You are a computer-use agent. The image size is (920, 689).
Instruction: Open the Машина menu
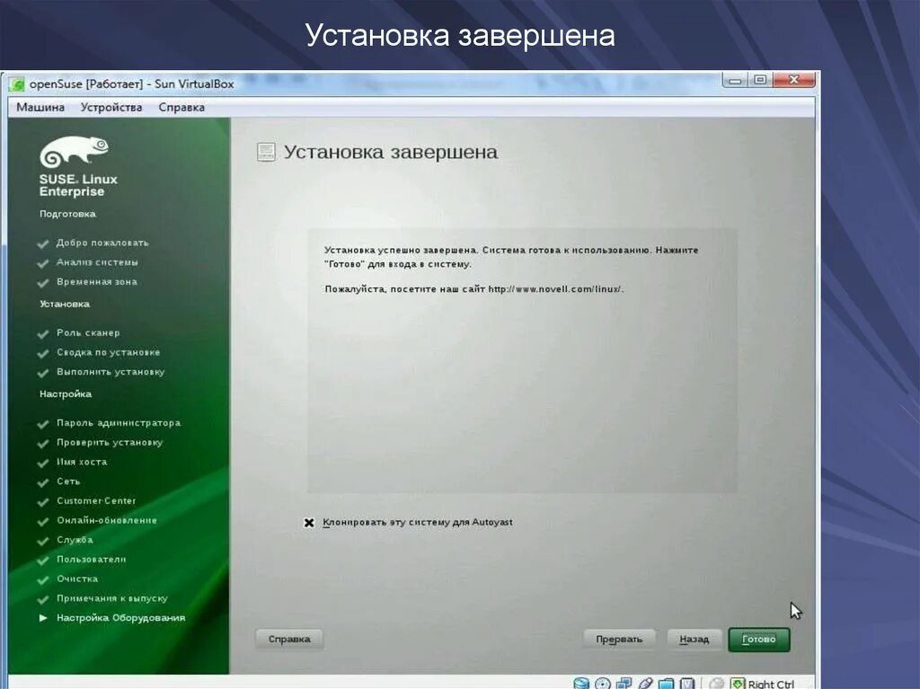[x=40, y=108]
